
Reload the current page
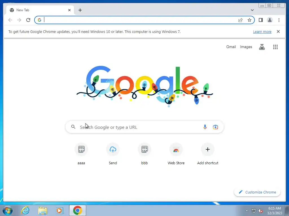pos(28,20)
